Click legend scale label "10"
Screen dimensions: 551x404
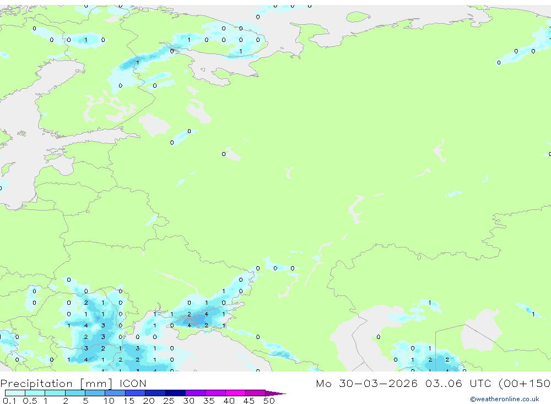[x=109, y=401]
